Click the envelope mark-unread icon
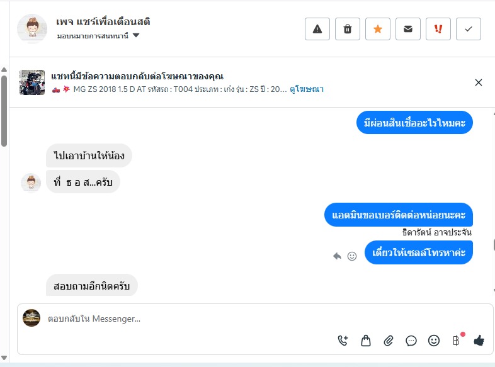Screen dimensions: 495x367 (408, 29)
